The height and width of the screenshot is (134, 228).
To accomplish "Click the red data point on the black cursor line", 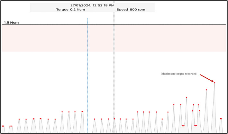I will point(114,119).
